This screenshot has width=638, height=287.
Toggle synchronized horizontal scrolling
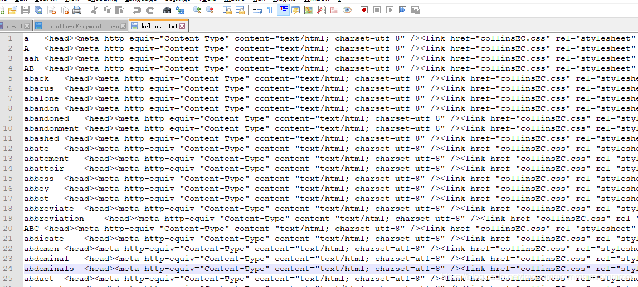click(240, 10)
